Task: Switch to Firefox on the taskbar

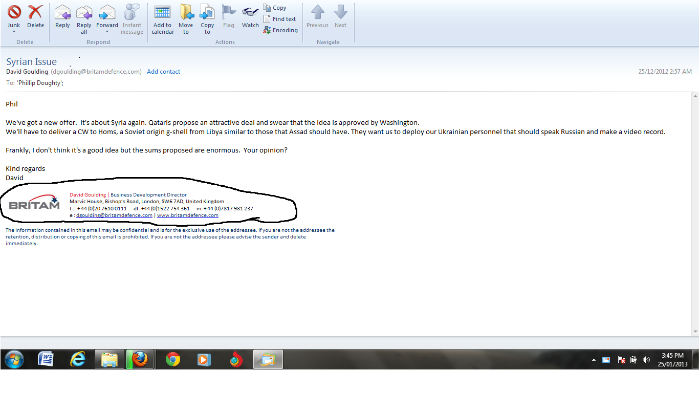Action: [x=141, y=360]
